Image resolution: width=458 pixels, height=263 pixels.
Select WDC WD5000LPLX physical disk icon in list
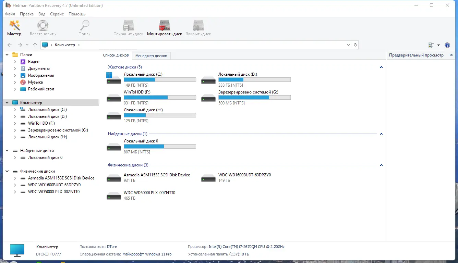pyautogui.click(x=114, y=196)
